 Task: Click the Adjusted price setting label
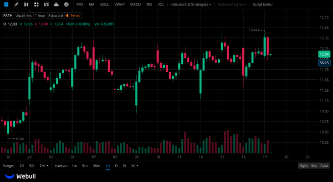(x=55, y=16)
